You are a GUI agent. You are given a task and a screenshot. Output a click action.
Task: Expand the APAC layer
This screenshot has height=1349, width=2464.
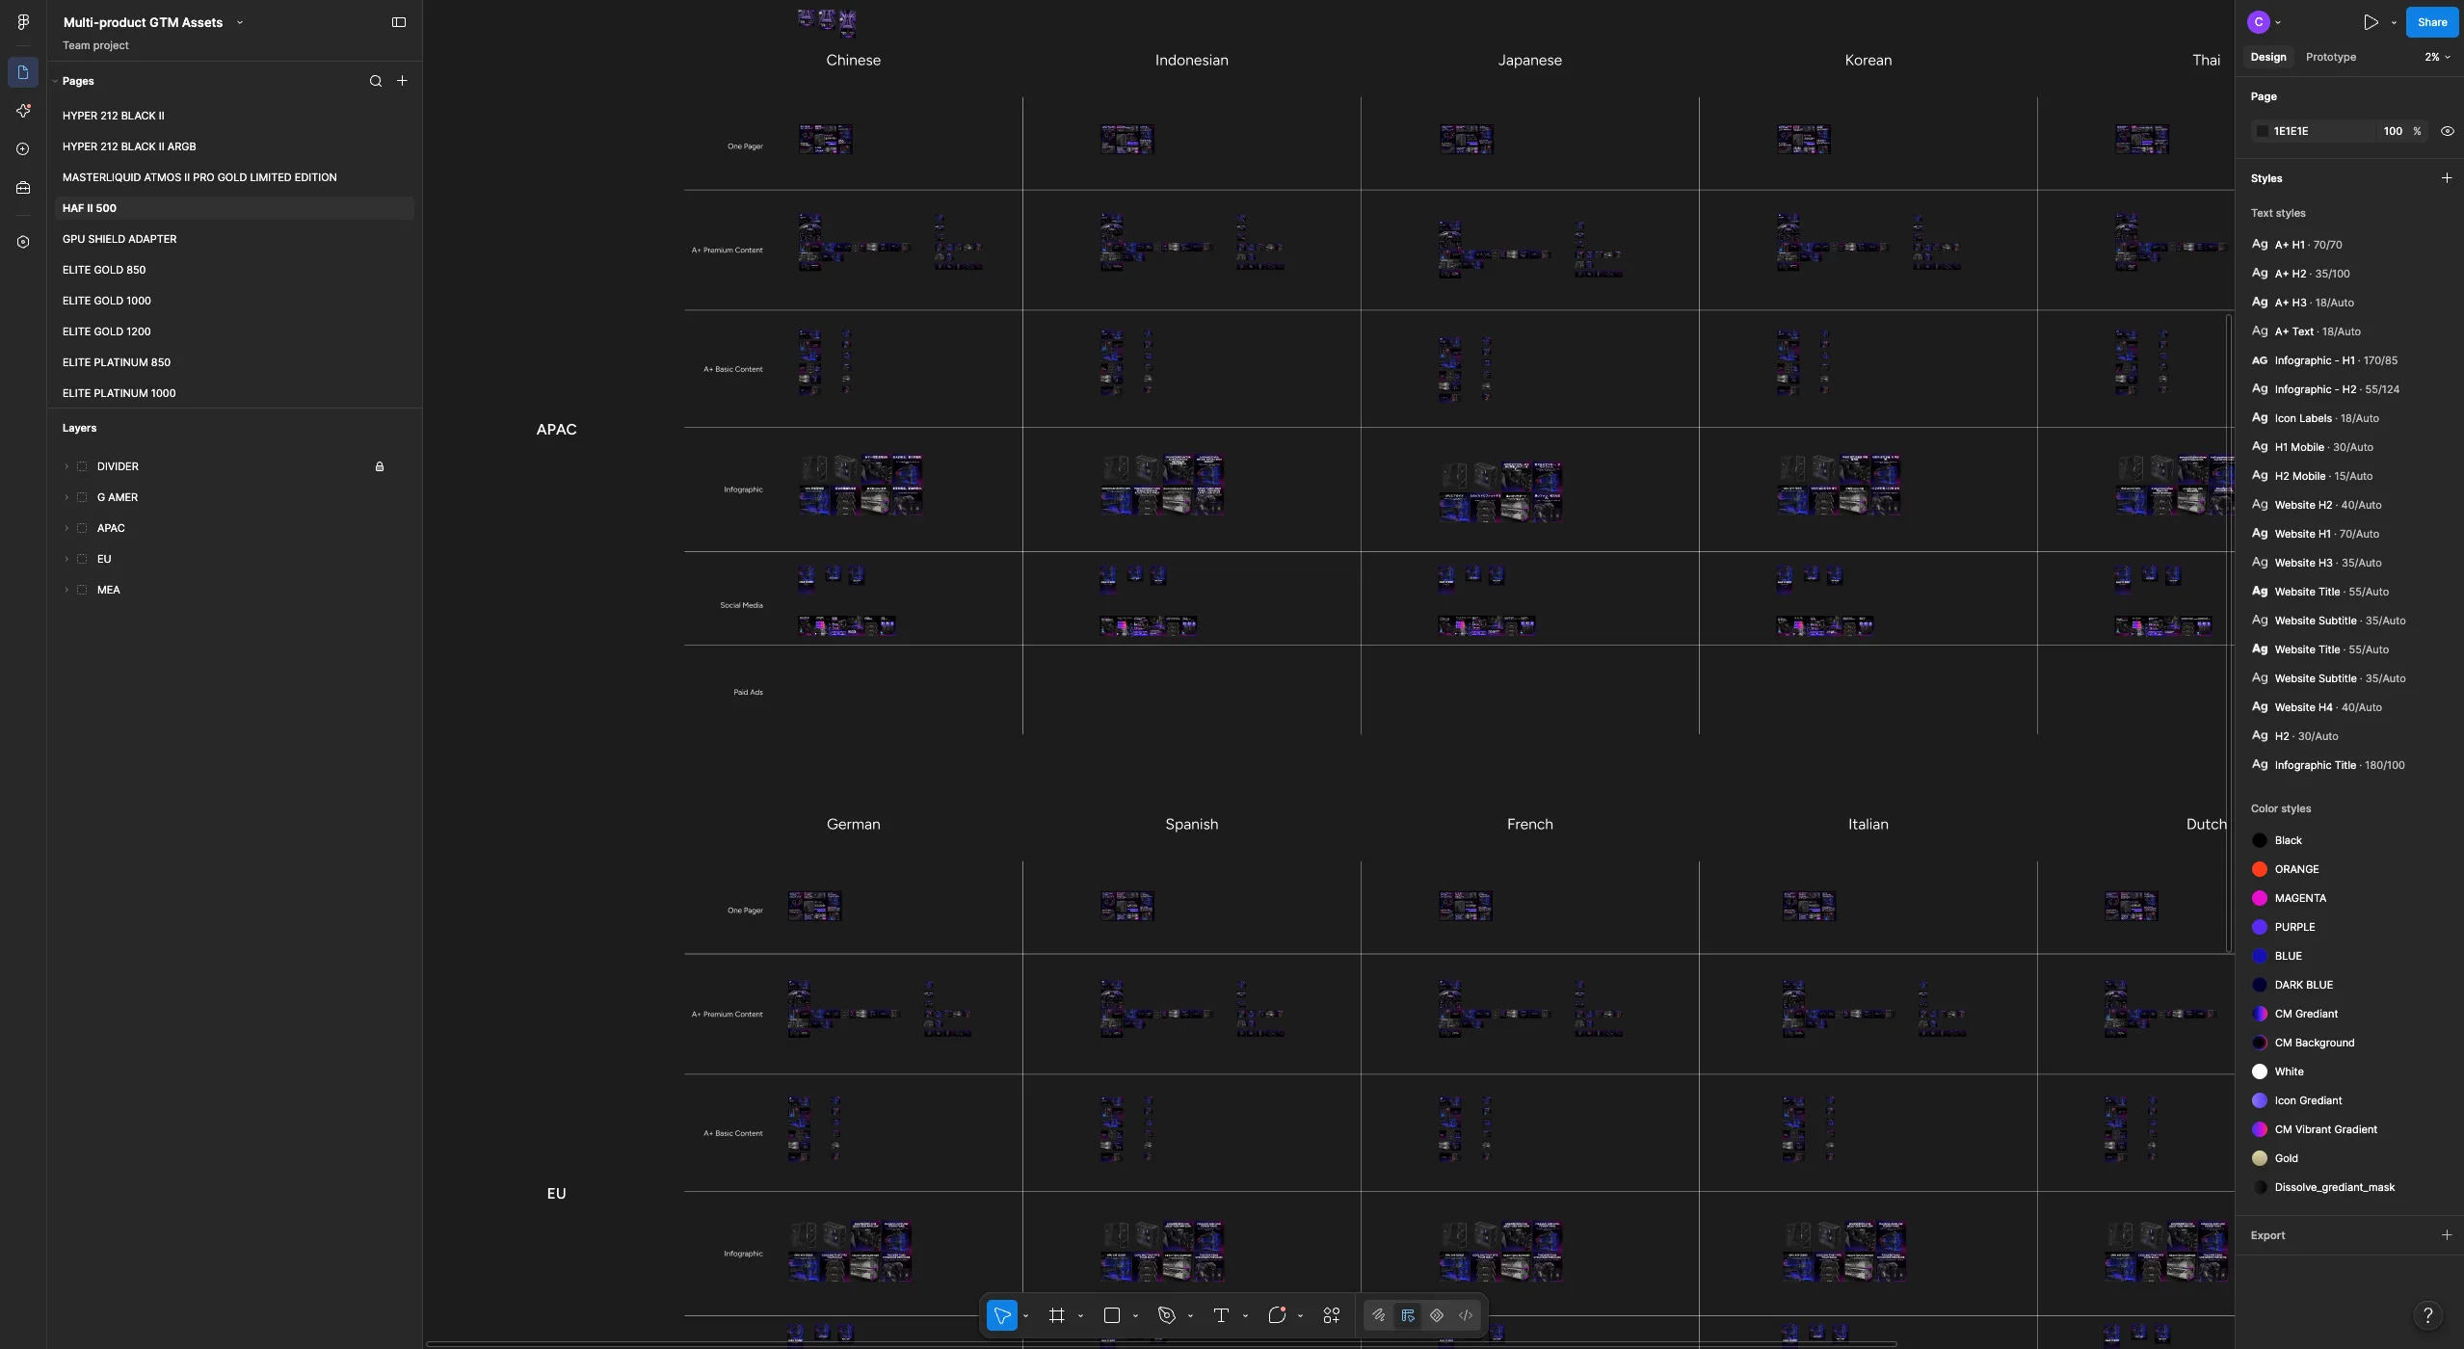(x=66, y=528)
